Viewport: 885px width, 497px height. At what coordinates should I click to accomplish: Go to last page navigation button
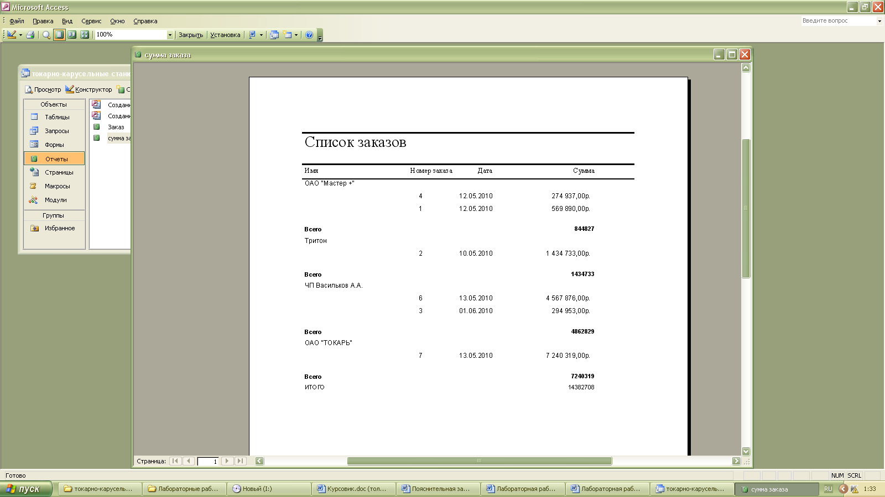tap(240, 461)
